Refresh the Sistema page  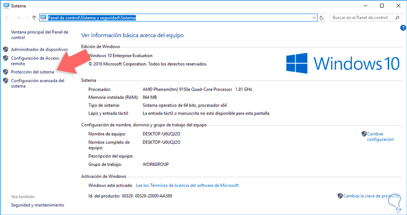click(322, 18)
